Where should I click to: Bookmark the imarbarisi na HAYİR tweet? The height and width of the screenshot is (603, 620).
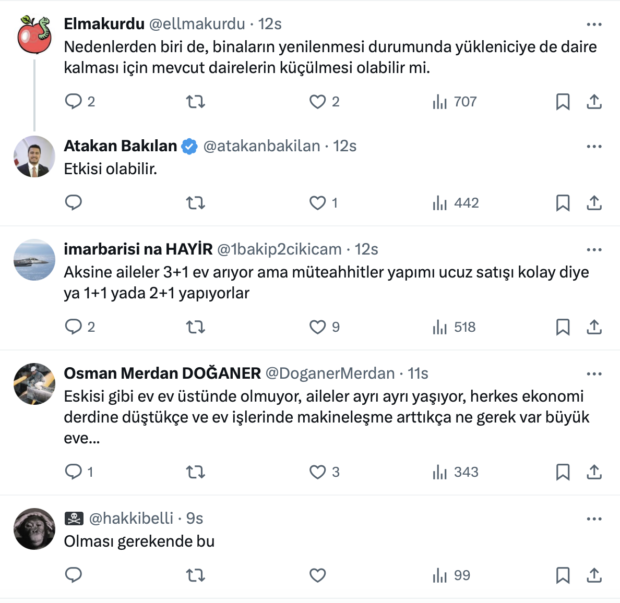tap(563, 327)
